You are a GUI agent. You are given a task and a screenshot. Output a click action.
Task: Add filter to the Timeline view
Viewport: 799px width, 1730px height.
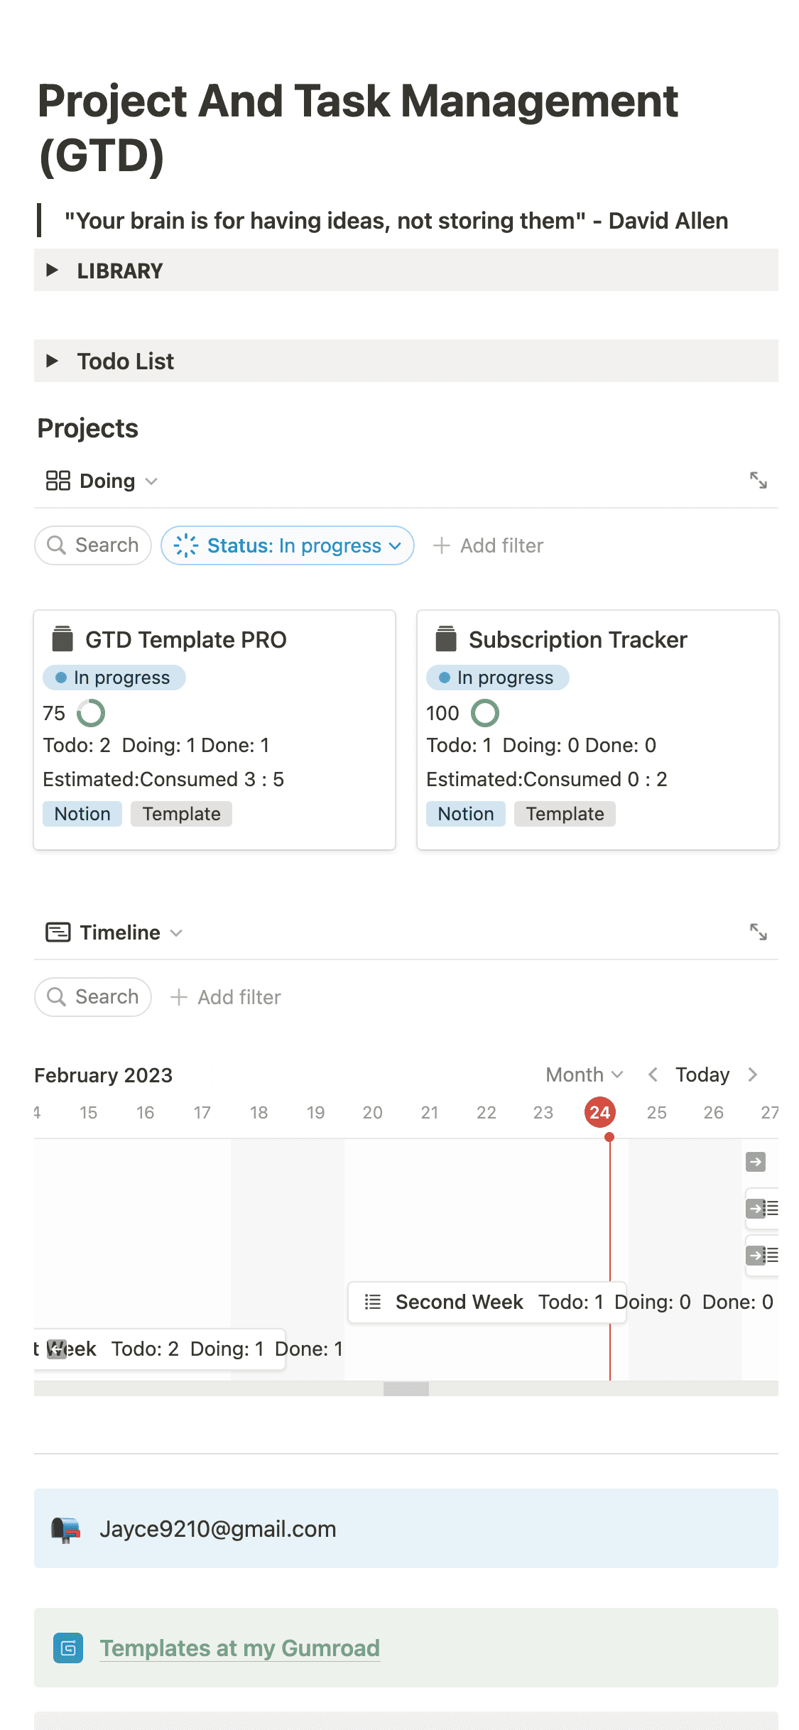pyautogui.click(x=226, y=997)
